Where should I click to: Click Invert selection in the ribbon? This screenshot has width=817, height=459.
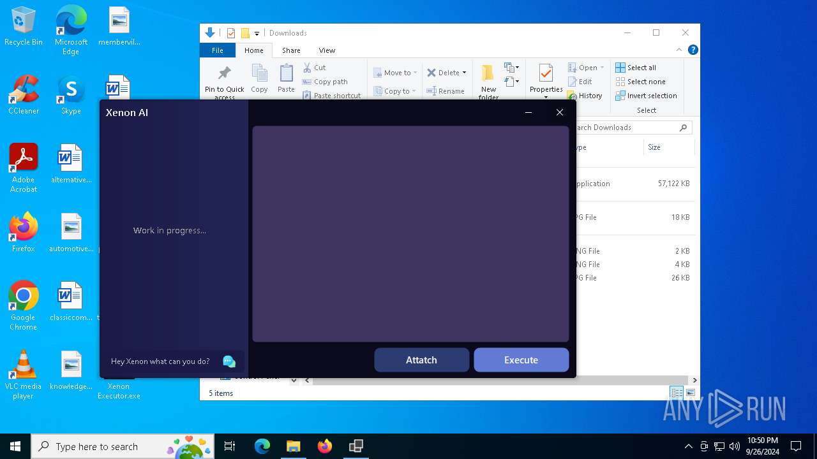click(x=646, y=96)
